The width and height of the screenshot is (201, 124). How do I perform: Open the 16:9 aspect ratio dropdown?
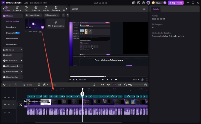[x=136, y=79]
